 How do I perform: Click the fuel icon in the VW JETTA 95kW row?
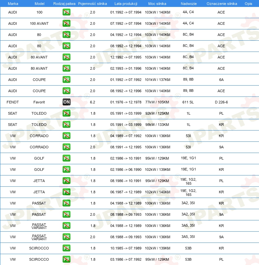(x=66, y=181)
